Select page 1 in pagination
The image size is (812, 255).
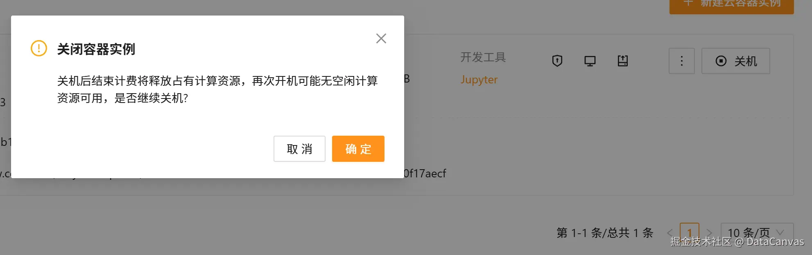pos(690,233)
